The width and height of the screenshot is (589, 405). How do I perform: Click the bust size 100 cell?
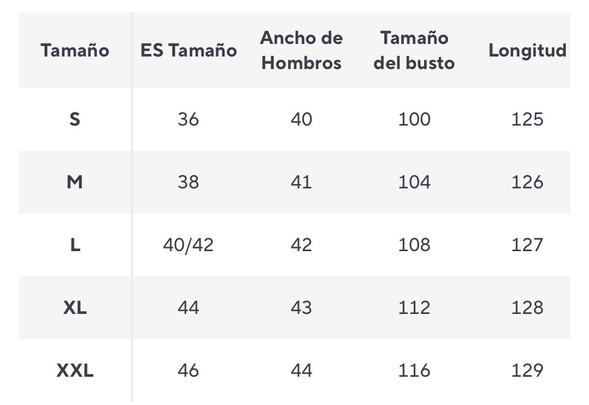[414, 119]
